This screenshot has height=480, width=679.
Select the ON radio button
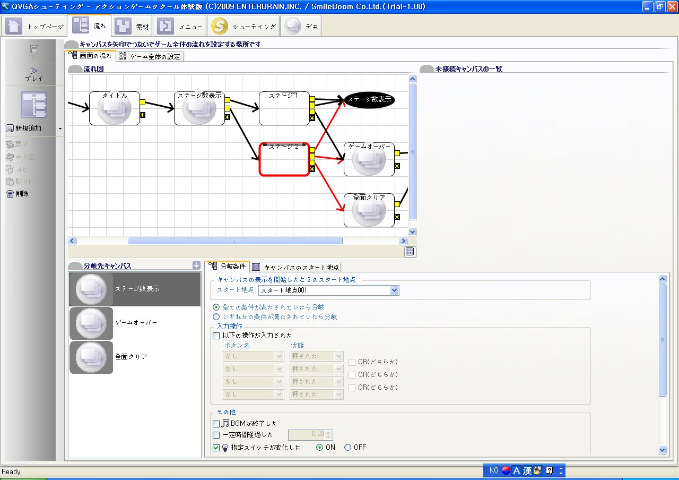(319, 447)
